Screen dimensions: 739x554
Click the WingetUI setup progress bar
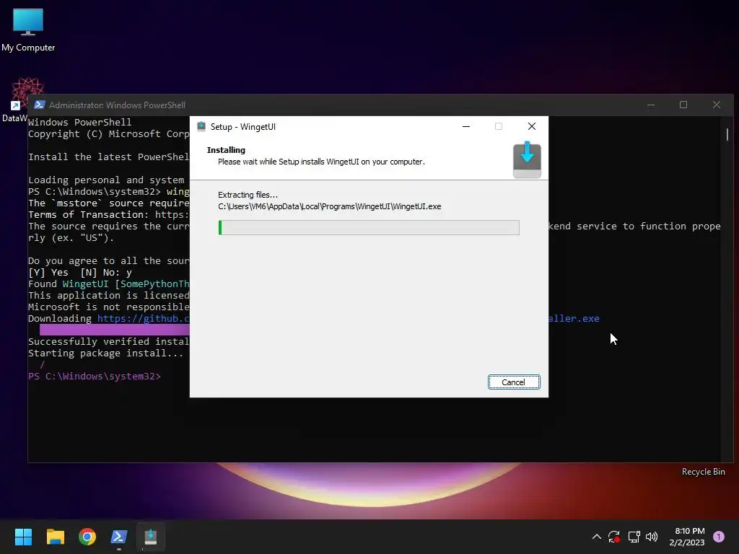point(369,227)
